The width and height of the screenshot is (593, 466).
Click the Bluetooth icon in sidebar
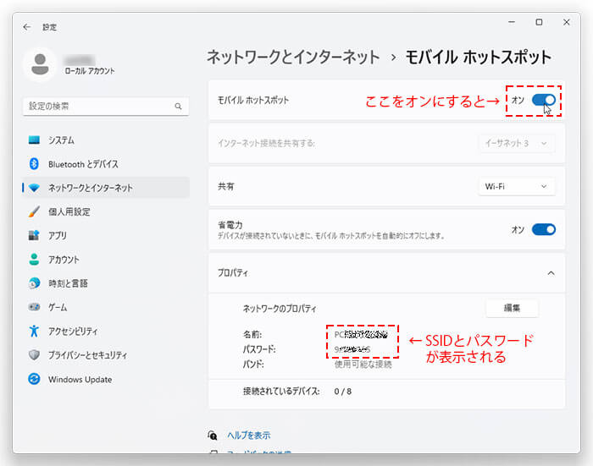[34, 164]
